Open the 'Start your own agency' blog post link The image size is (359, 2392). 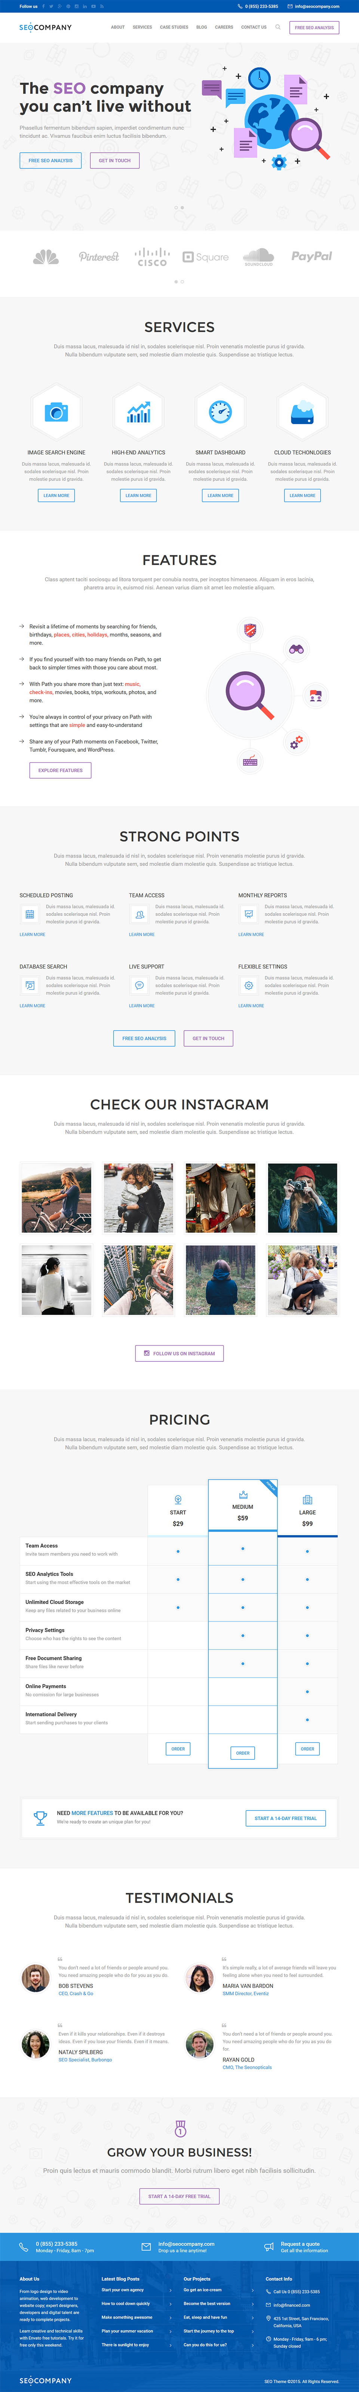click(122, 2289)
